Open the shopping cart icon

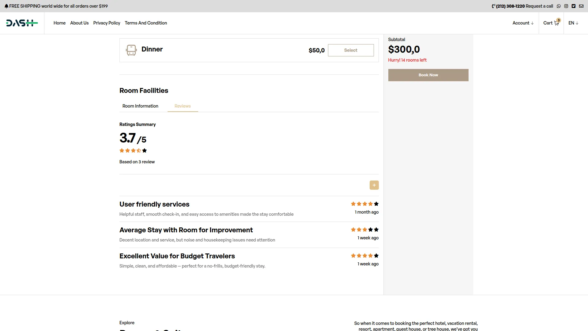(x=556, y=23)
